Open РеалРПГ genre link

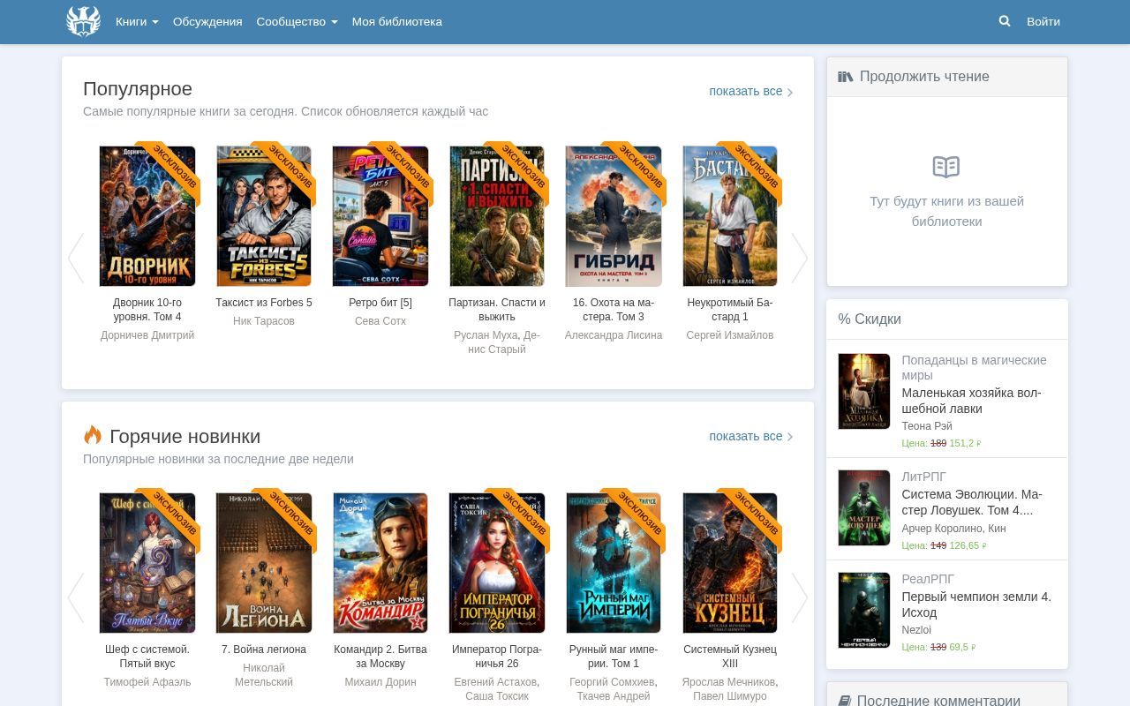[x=928, y=579]
